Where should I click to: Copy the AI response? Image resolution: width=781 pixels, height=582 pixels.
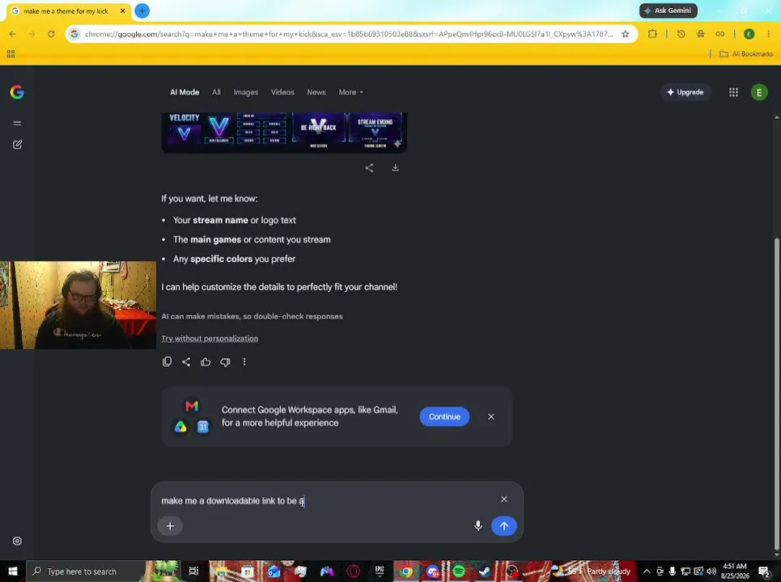167,361
